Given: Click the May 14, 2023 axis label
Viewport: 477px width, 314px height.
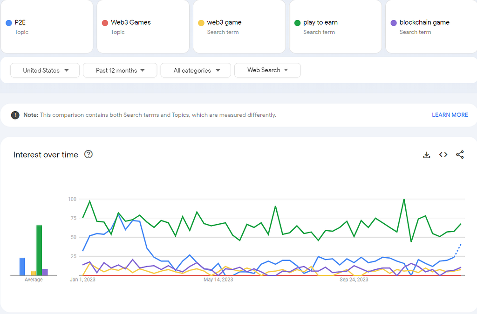Looking at the screenshot, I should [x=218, y=280].
